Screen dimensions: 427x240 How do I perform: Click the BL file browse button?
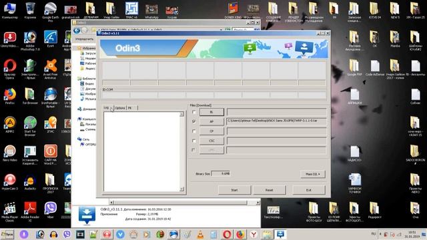click(211, 112)
